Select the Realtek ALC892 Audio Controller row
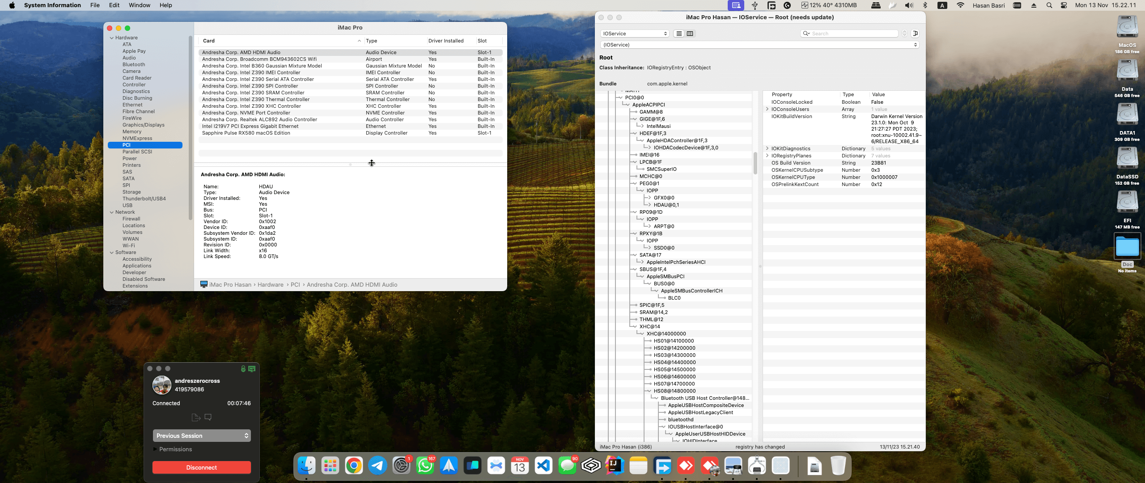 coord(351,120)
